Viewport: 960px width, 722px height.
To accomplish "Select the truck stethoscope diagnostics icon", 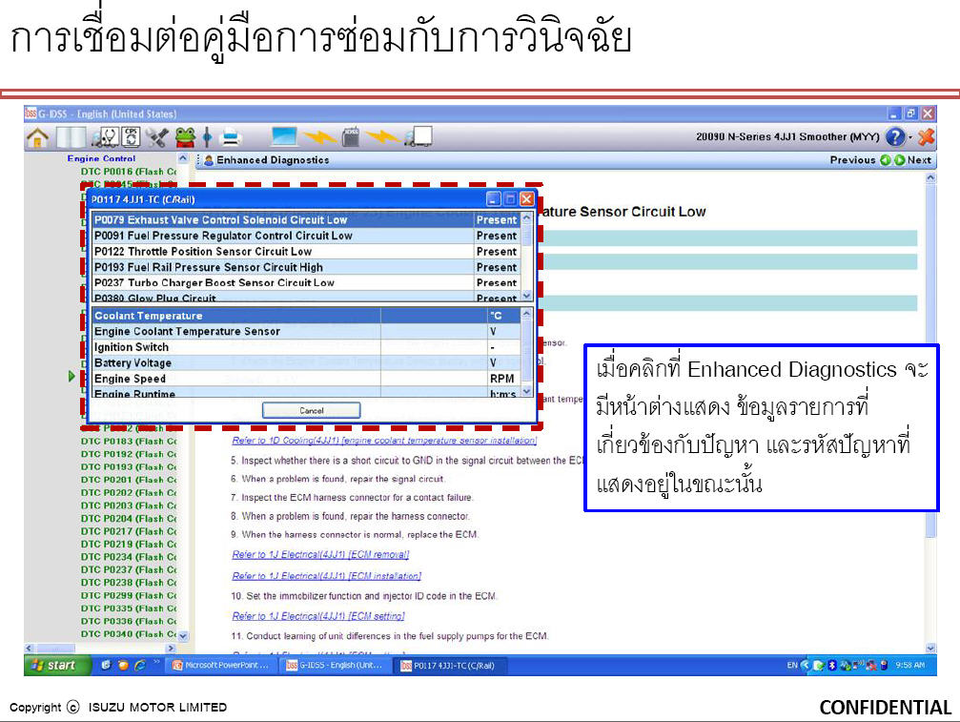I will (105, 137).
